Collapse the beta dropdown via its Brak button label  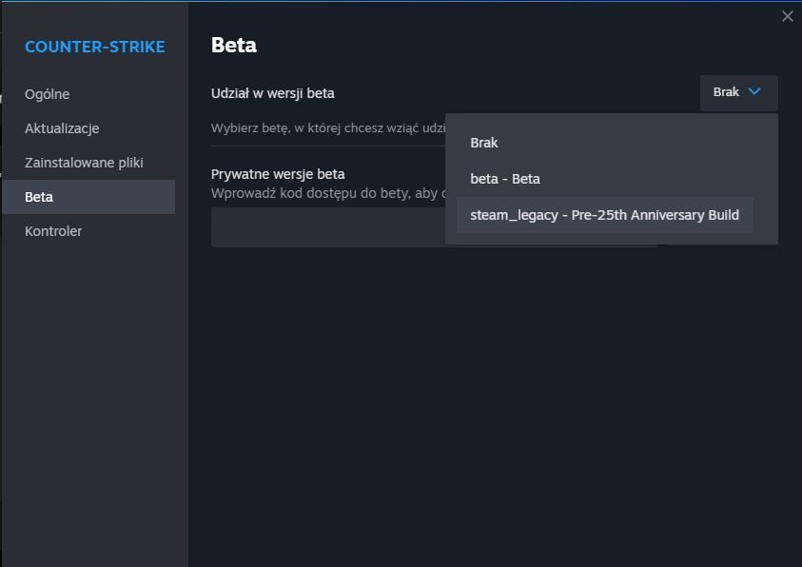point(726,92)
